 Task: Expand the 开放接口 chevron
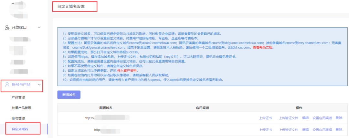(39, 27)
